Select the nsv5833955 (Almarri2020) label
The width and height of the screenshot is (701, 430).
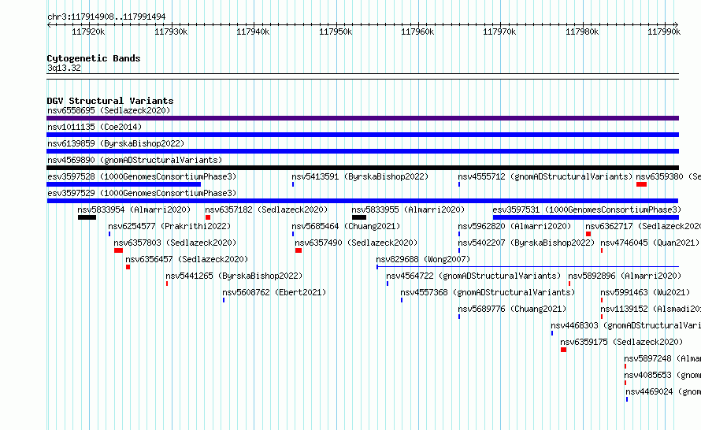(408, 209)
